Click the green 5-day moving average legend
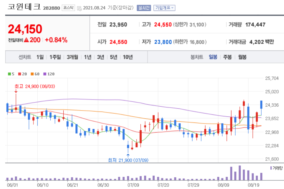This screenshot has height=189, width=284. point(11,74)
